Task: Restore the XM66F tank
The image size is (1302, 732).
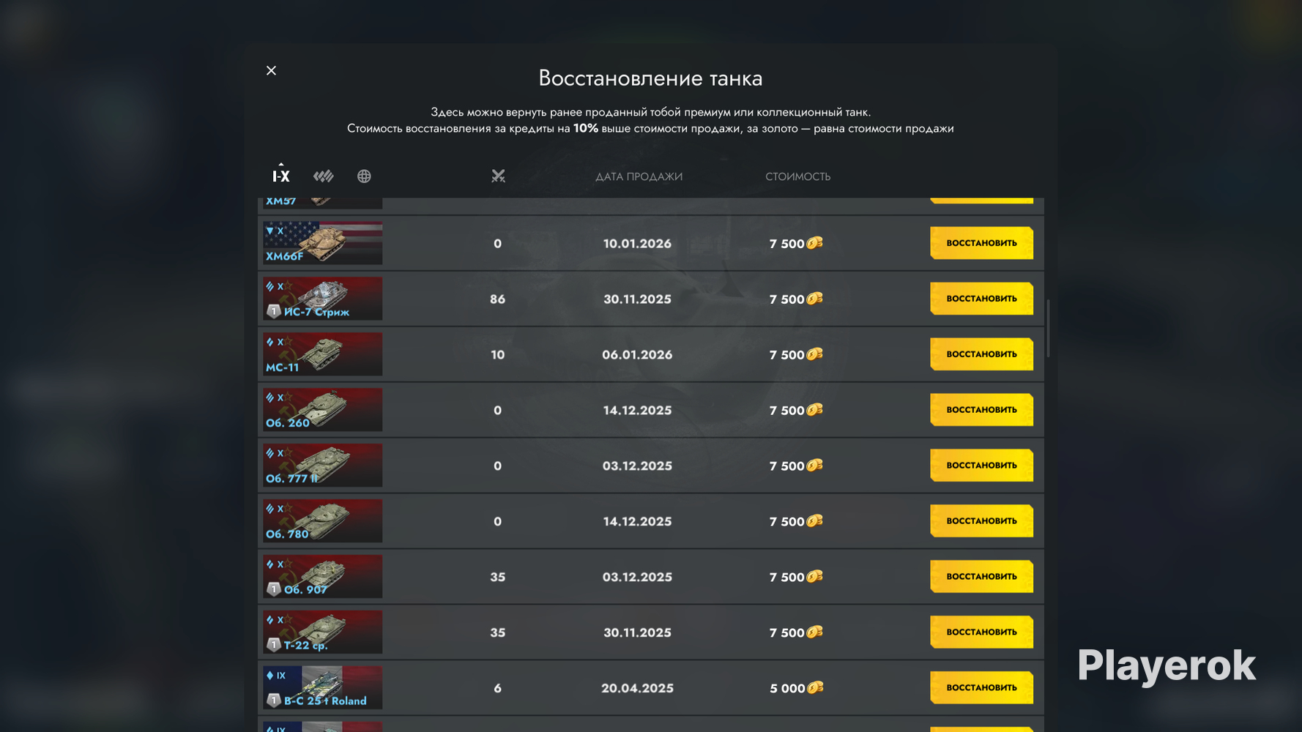Action: coord(981,243)
